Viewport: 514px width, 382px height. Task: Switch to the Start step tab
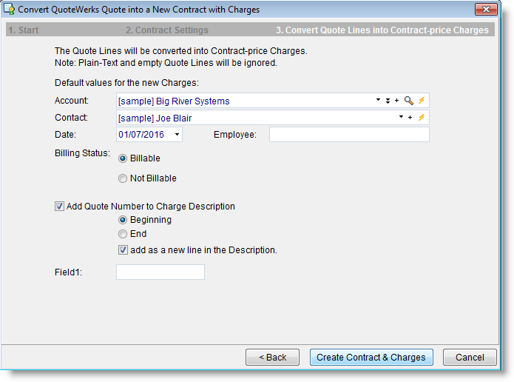click(23, 30)
